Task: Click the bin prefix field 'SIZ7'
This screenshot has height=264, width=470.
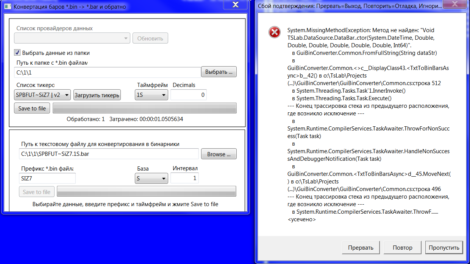Action: [x=47, y=178]
